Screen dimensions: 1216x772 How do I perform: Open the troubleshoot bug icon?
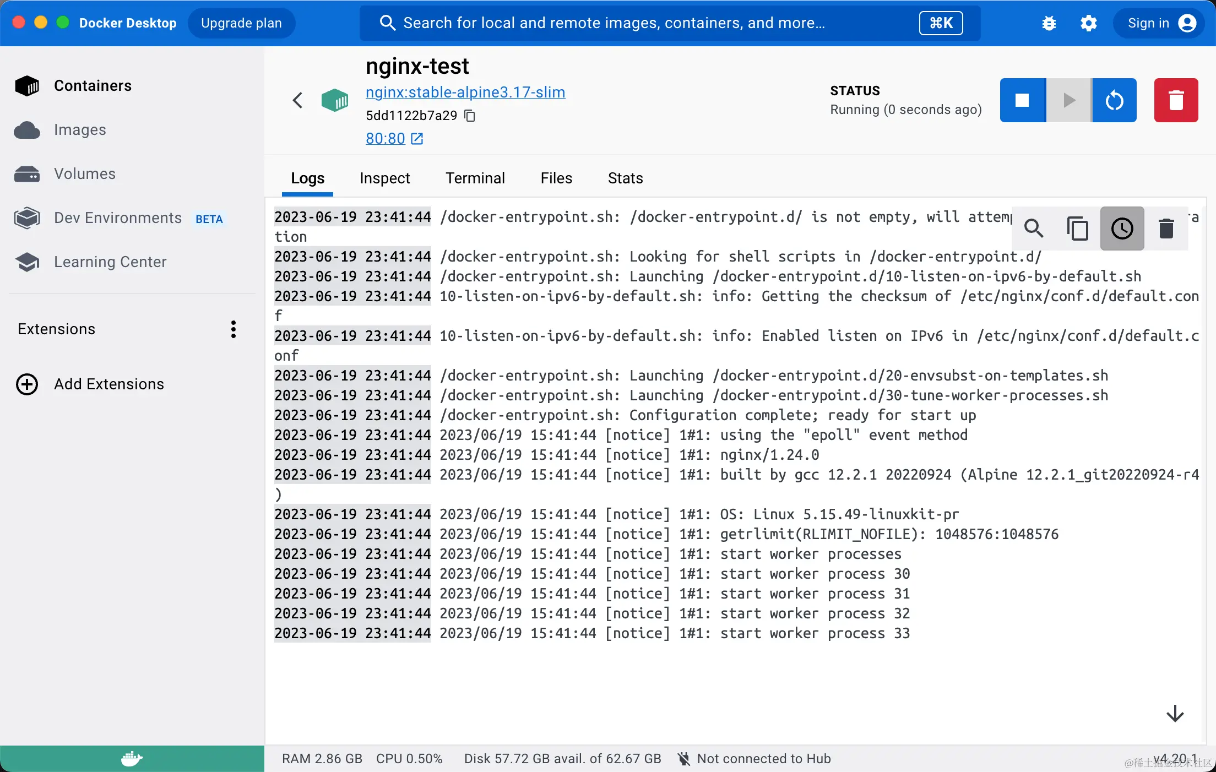pyautogui.click(x=1049, y=23)
